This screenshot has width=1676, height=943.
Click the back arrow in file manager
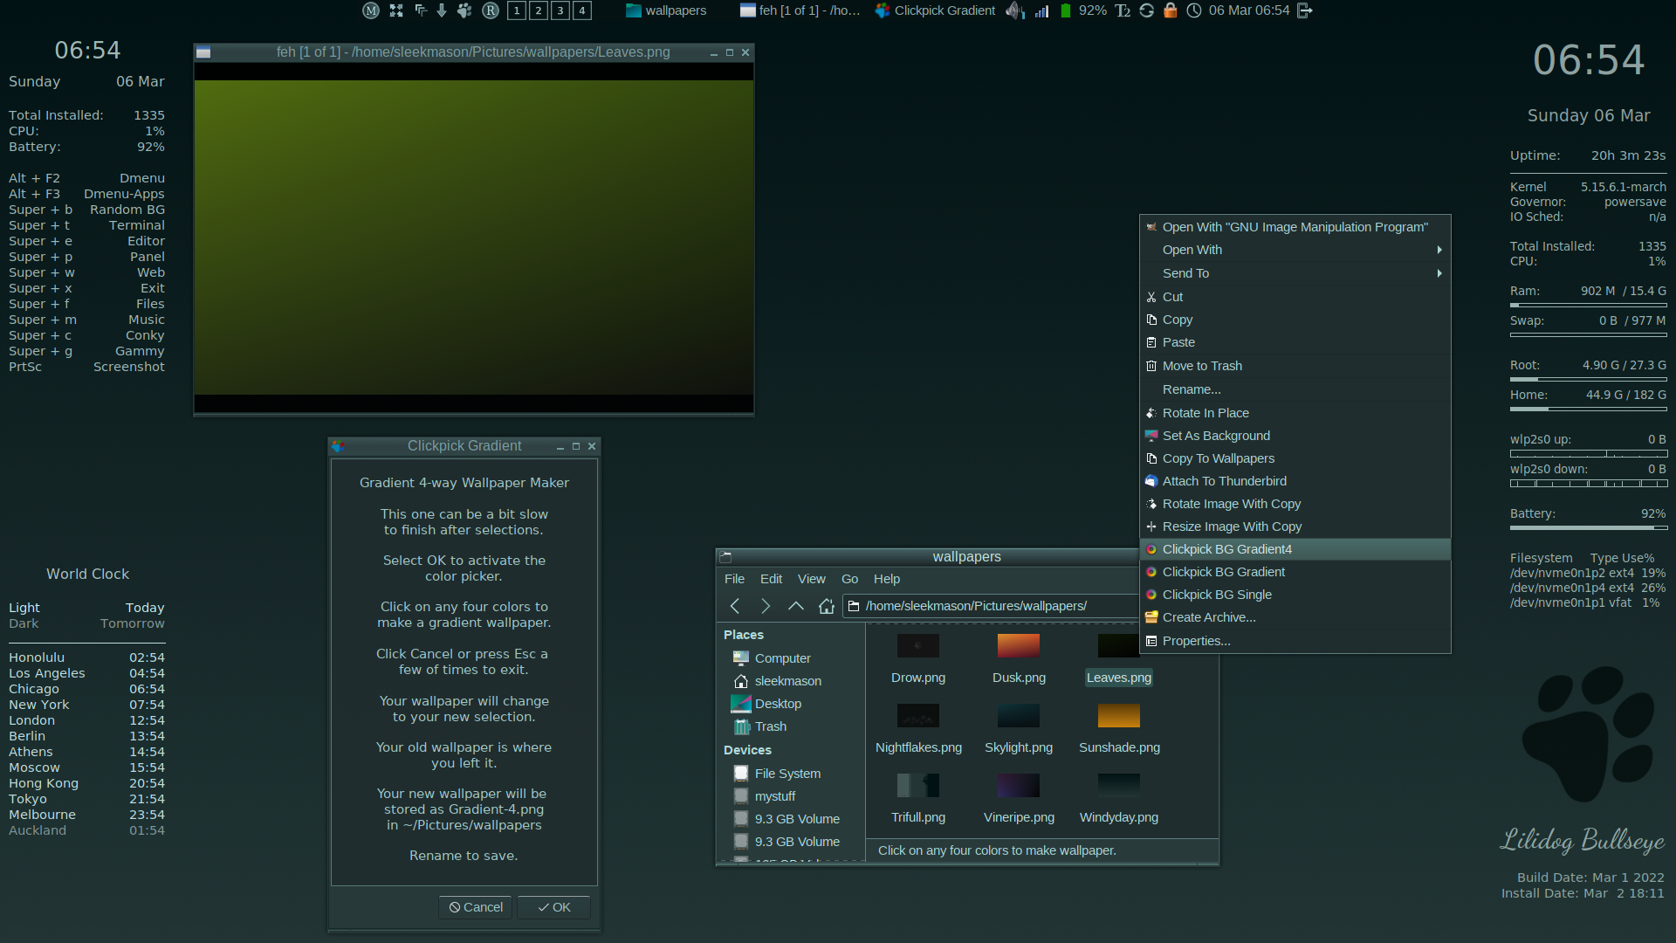point(735,606)
